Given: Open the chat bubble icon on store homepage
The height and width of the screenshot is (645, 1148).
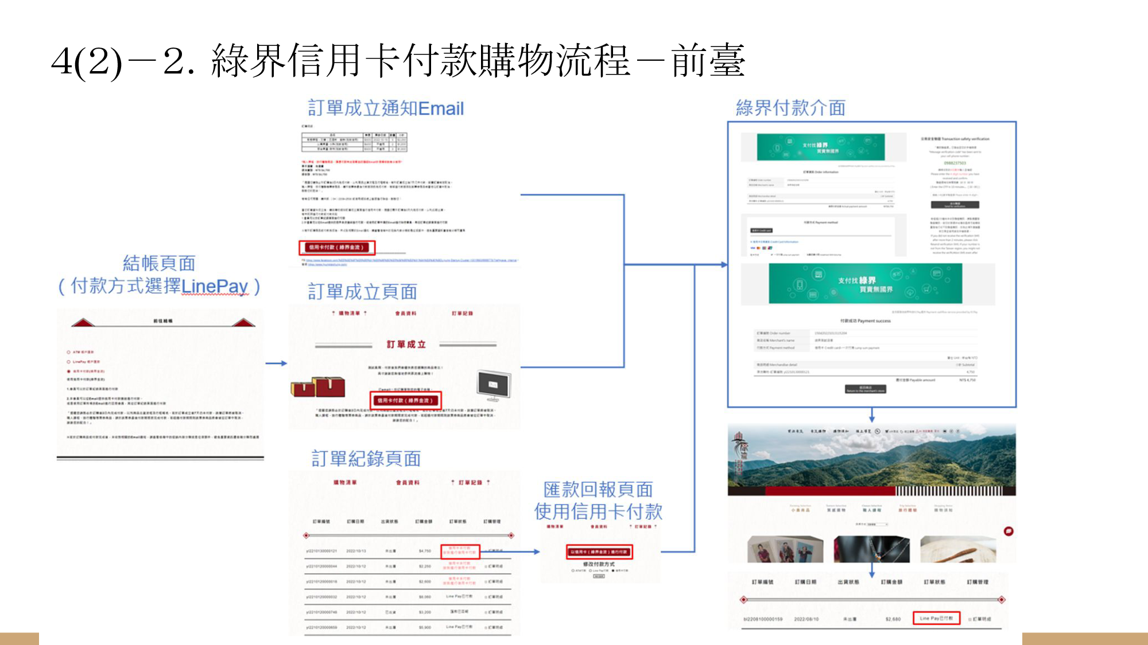Looking at the screenshot, I should tap(1009, 532).
